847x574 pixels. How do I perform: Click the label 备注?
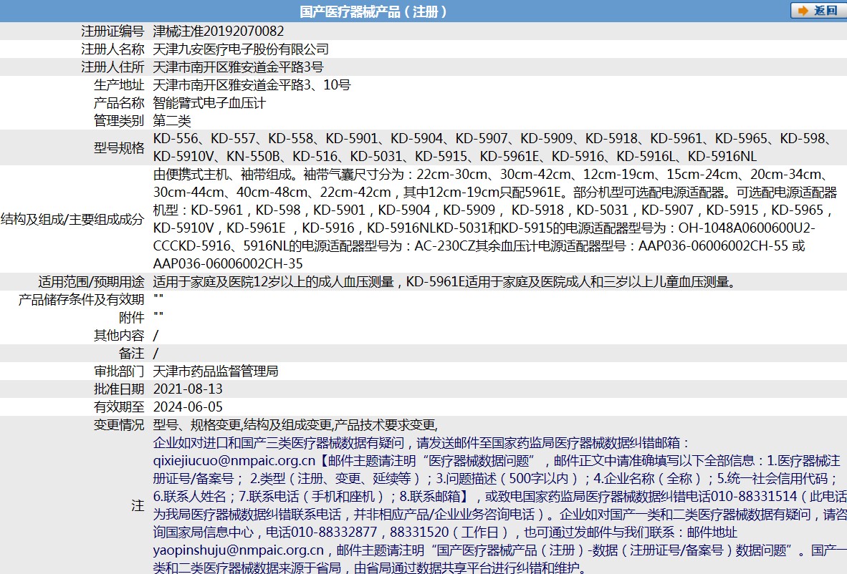(x=131, y=353)
